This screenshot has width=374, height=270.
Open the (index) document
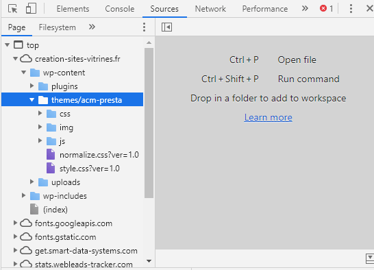pyautogui.click(x=55, y=210)
